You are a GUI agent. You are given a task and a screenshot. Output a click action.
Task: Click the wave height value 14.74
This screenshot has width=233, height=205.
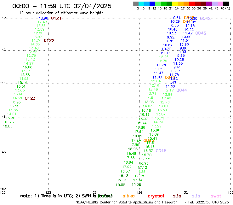pos(36,41)
